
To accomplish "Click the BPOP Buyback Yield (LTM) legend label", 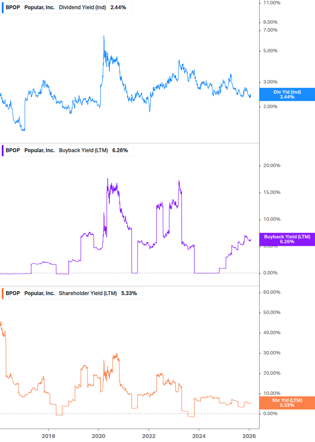I will 68,150.
